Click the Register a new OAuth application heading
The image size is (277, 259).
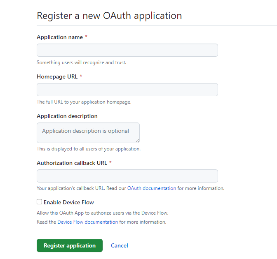[109, 16]
